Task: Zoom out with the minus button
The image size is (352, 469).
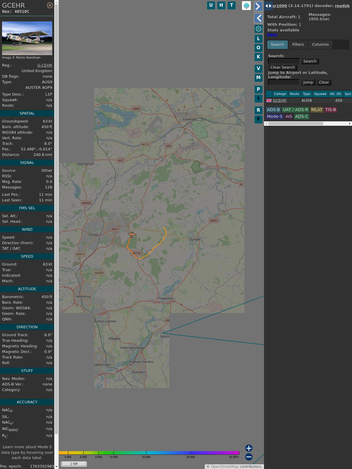Action: [x=249, y=457]
